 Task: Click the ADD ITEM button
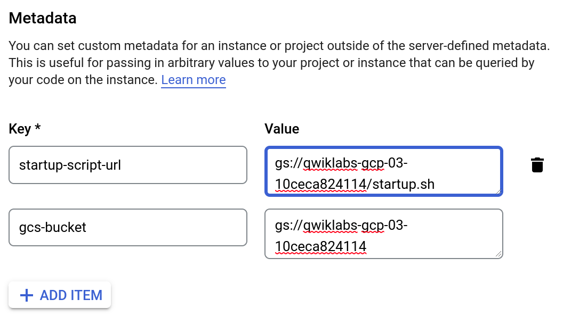59,295
